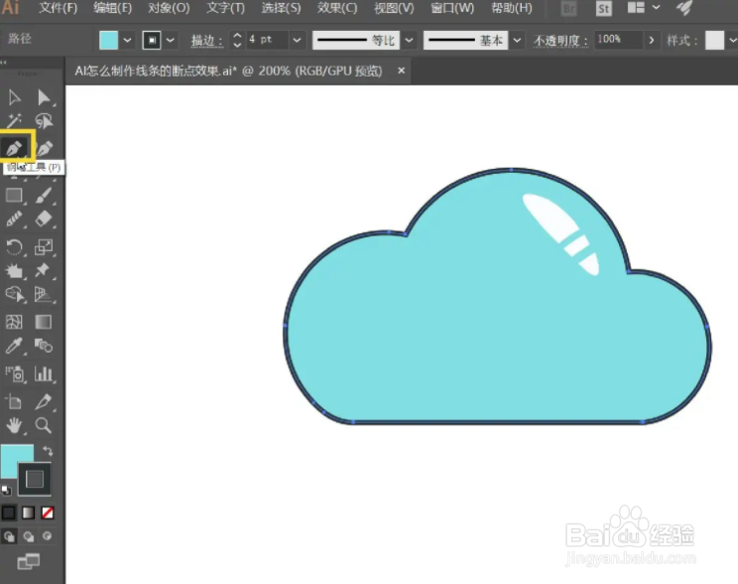Open fill color dropdown in control bar
The width and height of the screenshot is (738, 584).
pyautogui.click(x=127, y=41)
